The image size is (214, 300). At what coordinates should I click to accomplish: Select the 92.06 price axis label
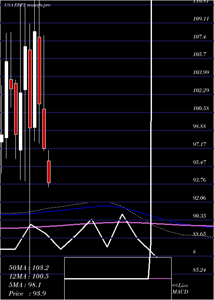coord(200,198)
